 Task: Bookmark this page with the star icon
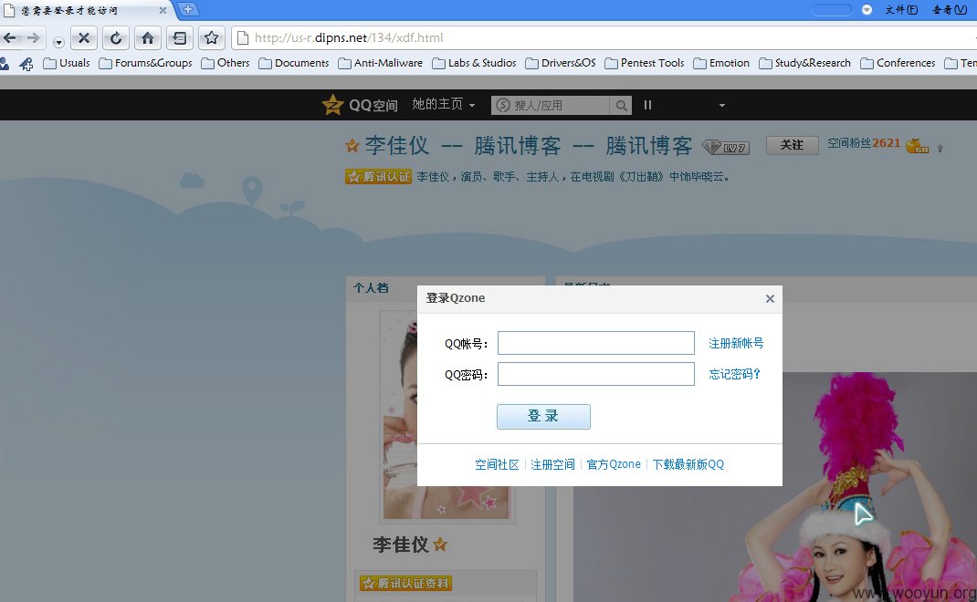point(211,38)
